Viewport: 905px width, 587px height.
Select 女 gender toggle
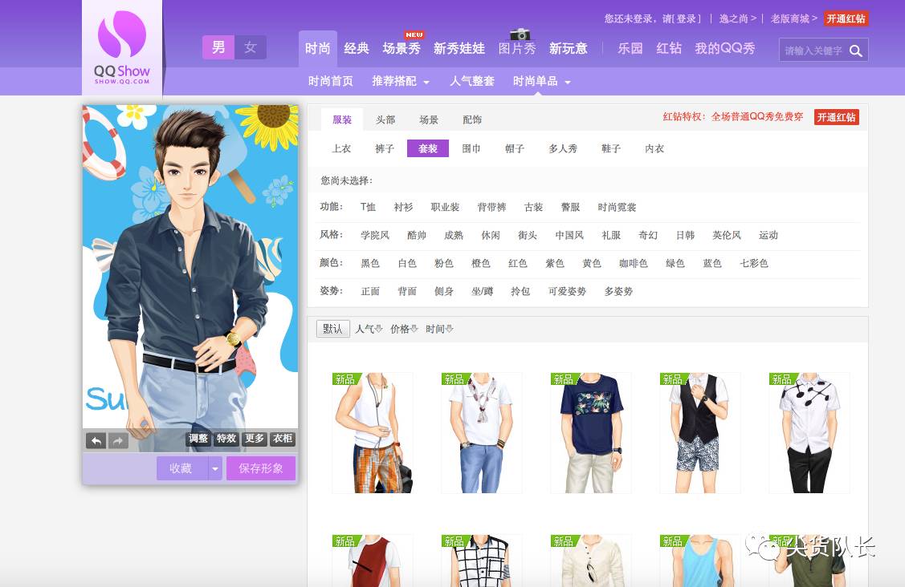point(250,47)
